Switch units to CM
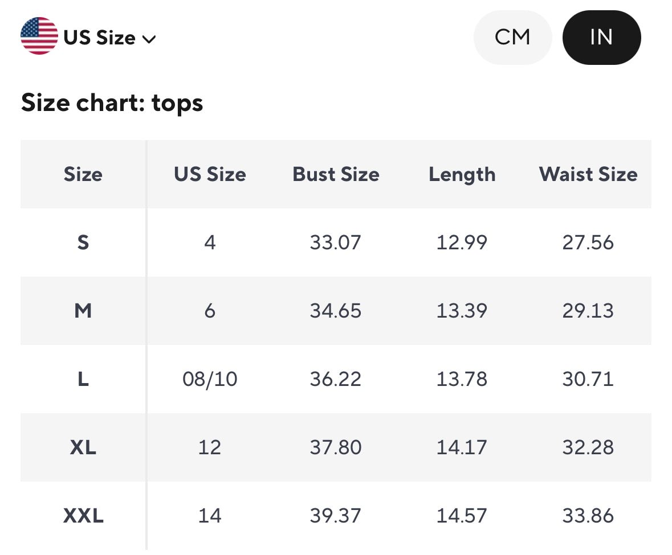 [x=512, y=38]
